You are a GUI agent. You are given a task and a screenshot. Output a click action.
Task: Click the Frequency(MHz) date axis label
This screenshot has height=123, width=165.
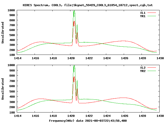click(x=88, y=121)
